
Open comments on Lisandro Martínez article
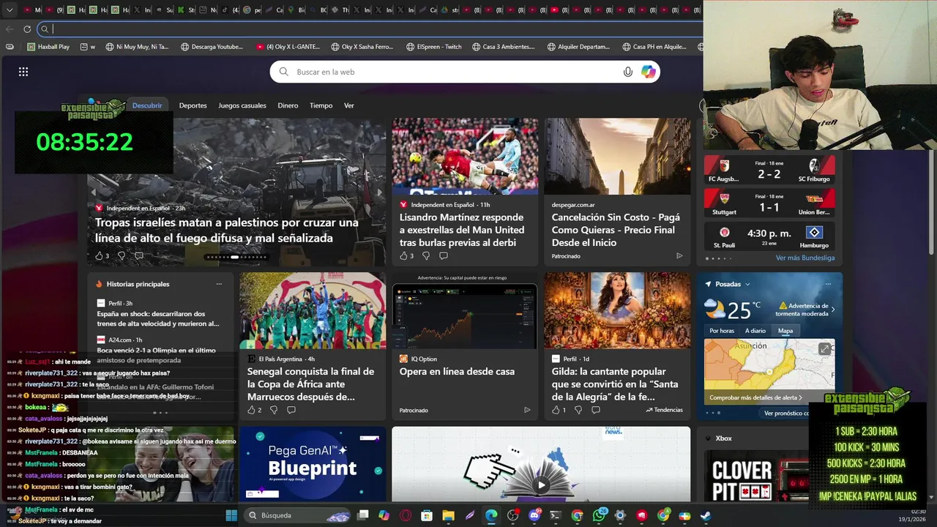(444, 255)
